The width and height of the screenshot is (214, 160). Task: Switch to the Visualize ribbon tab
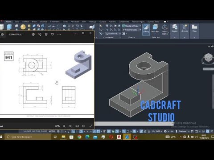(44, 22)
